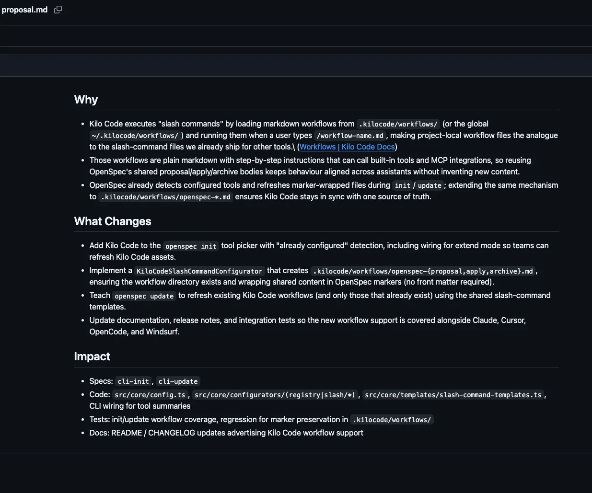The width and height of the screenshot is (592, 493).
Task: Click the /workflow-name.md inline code
Action: [350, 136]
